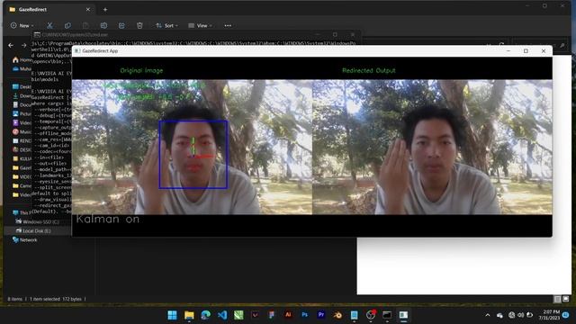The width and height of the screenshot is (576, 324).
Task: Open the View dropdown in File Explorer
Action: coord(200,26)
